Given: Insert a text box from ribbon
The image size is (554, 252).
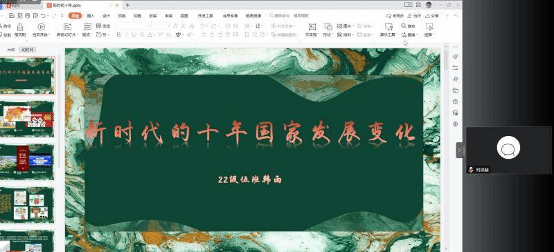Looking at the screenshot, I should 312,27.
